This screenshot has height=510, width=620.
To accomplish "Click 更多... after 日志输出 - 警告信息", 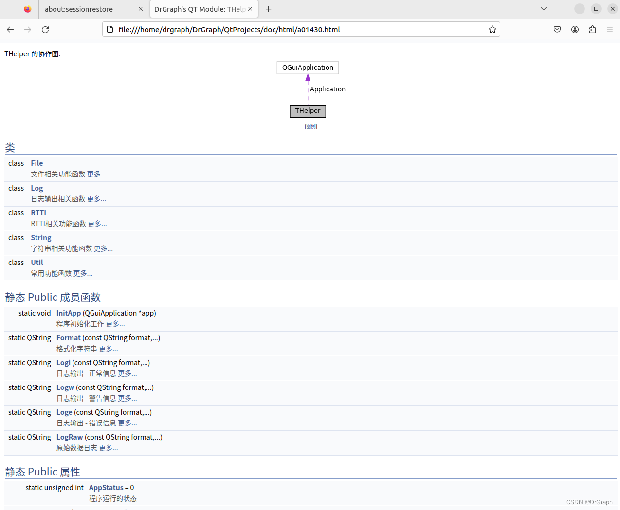I will 128,398.
